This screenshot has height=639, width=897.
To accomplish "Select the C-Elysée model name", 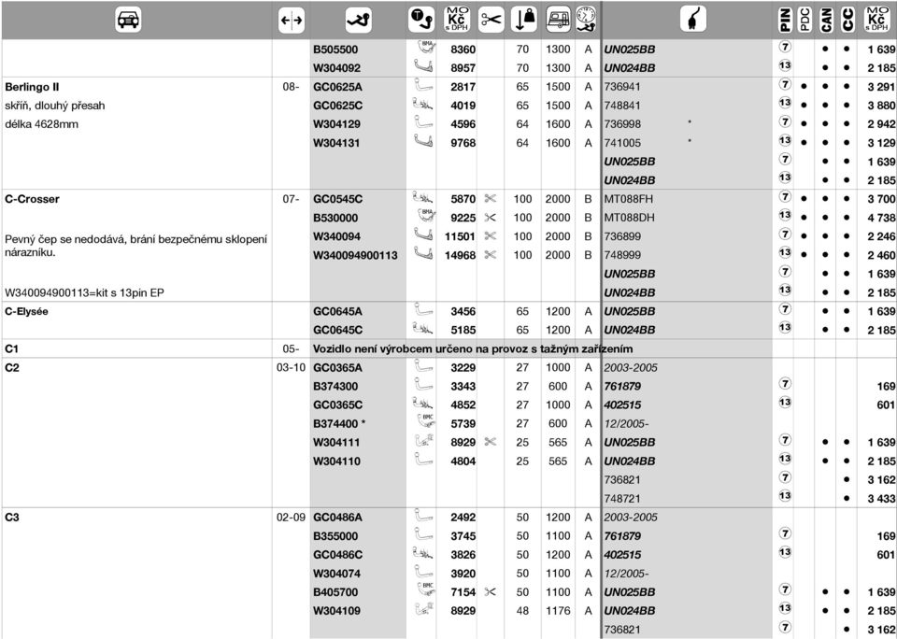I will 26,312.
